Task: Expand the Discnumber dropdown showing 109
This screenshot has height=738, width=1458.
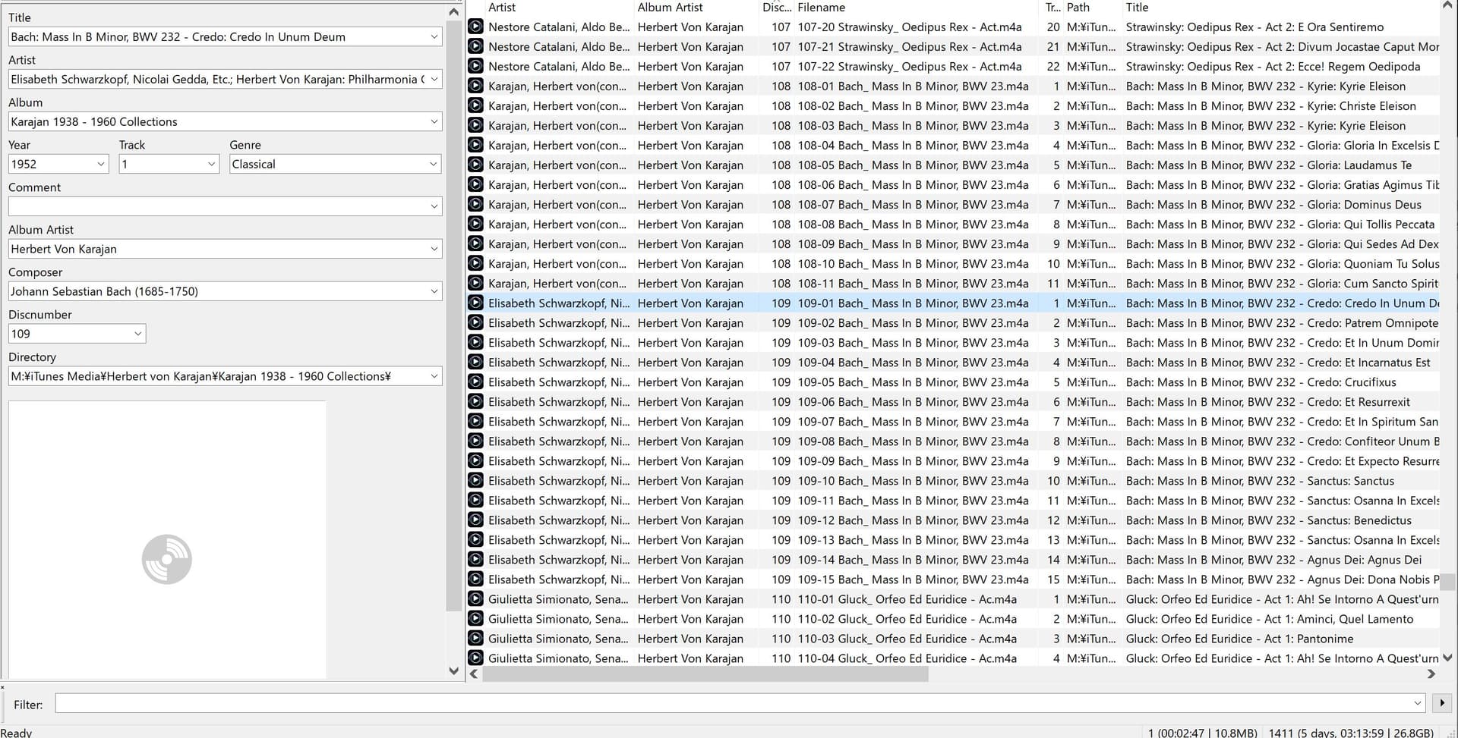Action: click(x=137, y=334)
